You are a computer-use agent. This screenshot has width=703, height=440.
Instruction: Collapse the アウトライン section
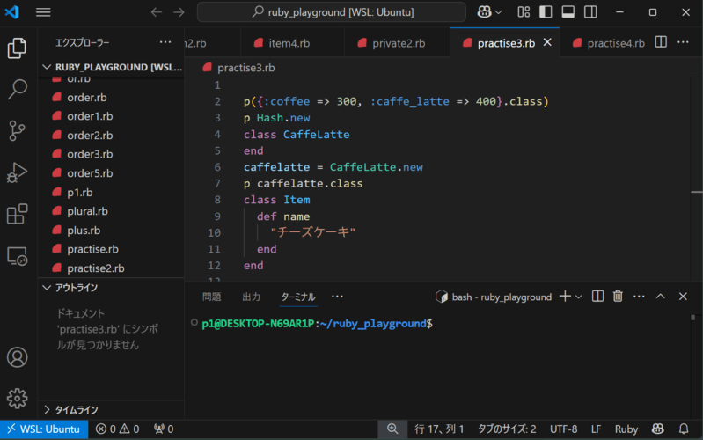pos(112,288)
